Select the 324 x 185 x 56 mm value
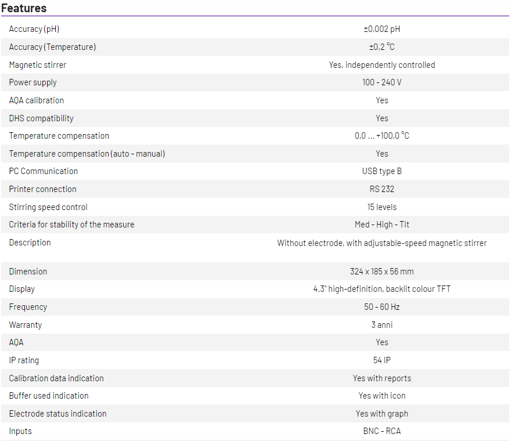Viewport: 511px width, 441px height. 382,272
